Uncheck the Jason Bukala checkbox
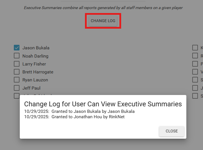This screenshot has width=203, height=150. point(17,48)
